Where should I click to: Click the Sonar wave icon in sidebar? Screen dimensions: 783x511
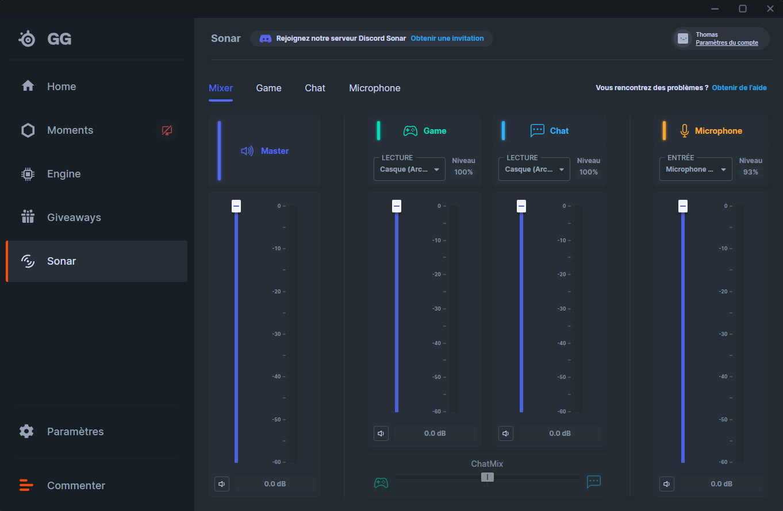[28, 261]
